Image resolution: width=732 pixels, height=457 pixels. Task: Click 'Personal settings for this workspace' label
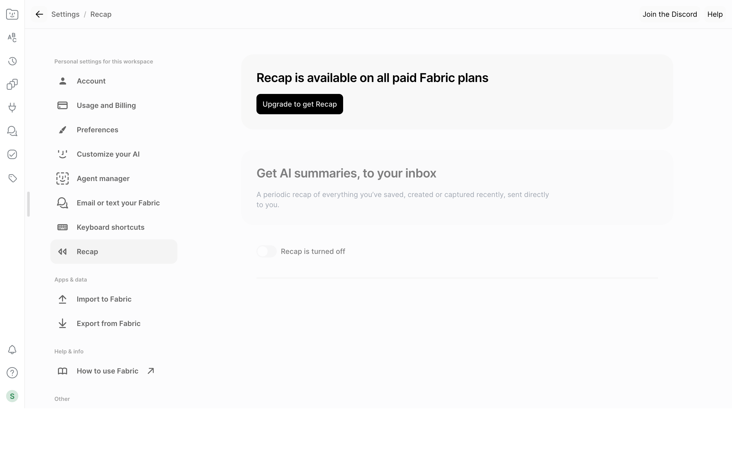point(103,61)
